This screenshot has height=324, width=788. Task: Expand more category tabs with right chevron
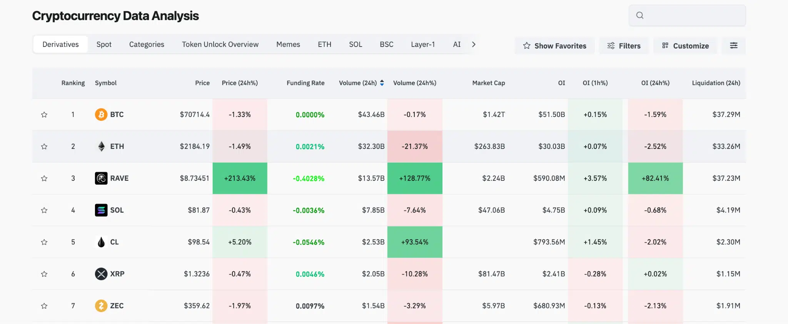474,45
